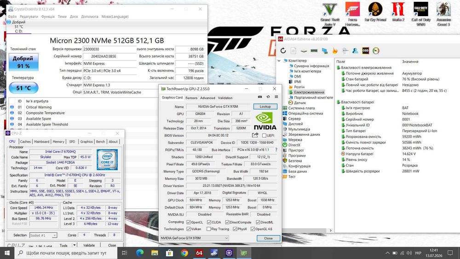The width and height of the screenshot is (460, 259).
Task: Toggle the OpenGL 4.6 checkbox in GPU-Z
Action: click(x=253, y=229)
